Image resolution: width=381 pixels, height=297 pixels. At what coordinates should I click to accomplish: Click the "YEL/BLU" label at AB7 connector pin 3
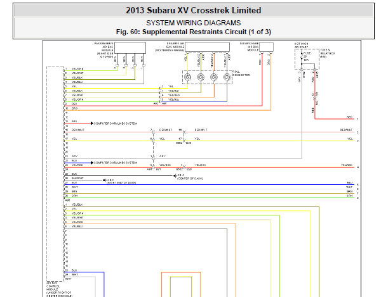(174, 99)
